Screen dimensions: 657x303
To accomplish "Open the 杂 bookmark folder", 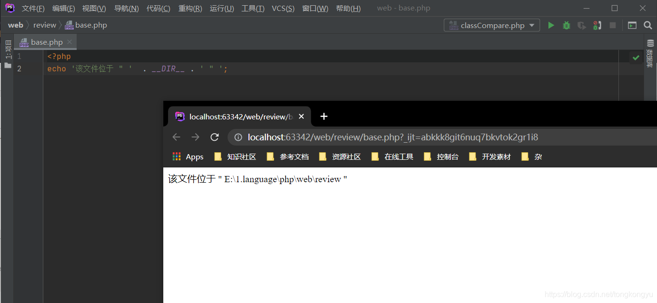I will coord(532,156).
